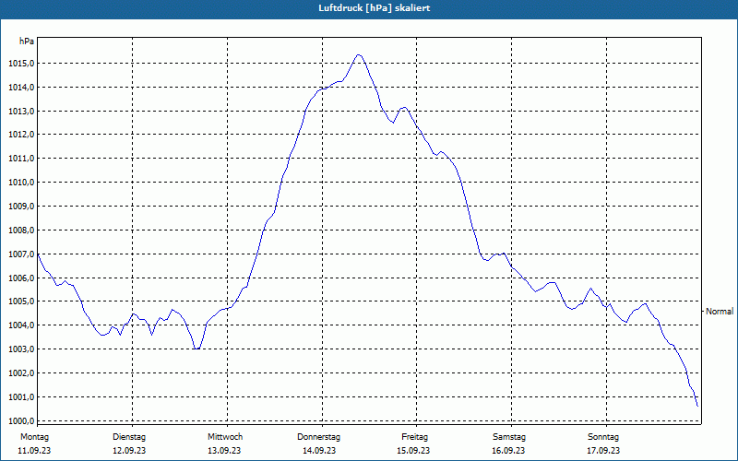Screen dimensions: 738x461
Task: Click the 1010,0 y-axis tick label
Action: [20, 183]
